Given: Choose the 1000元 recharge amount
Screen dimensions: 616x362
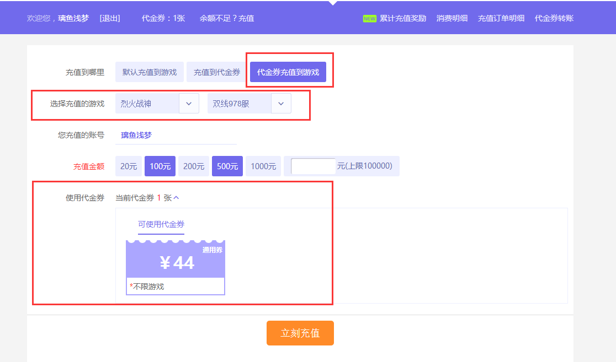Looking at the screenshot, I should point(263,166).
